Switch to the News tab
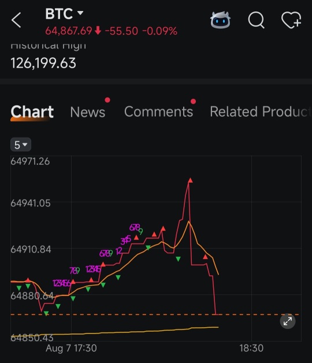This screenshot has height=363, width=312. pos(88,112)
